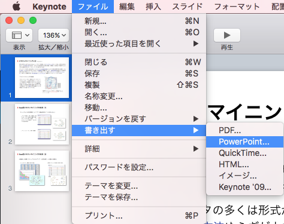Expand the 詳細 submenu
The image size is (284, 224).
(139, 149)
